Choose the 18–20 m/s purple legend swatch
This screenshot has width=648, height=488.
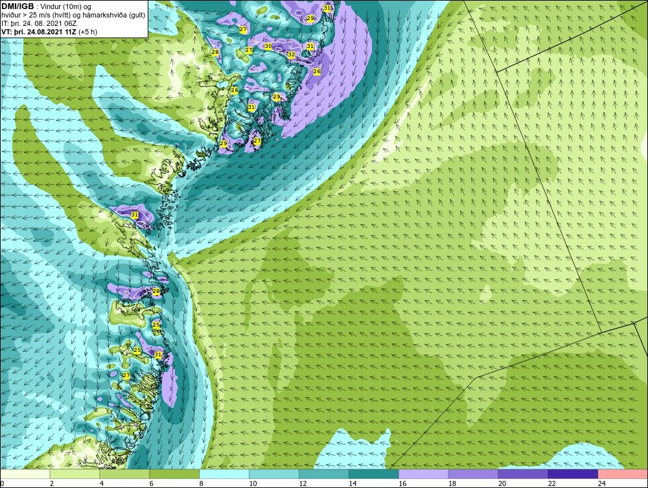click(473, 474)
